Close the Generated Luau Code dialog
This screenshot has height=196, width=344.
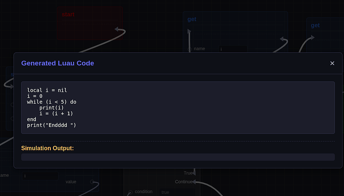[x=332, y=63]
